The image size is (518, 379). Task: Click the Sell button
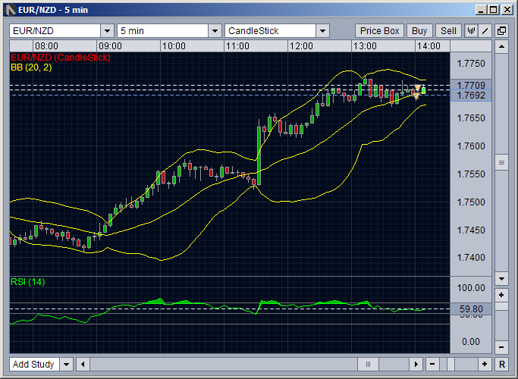[448, 31]
